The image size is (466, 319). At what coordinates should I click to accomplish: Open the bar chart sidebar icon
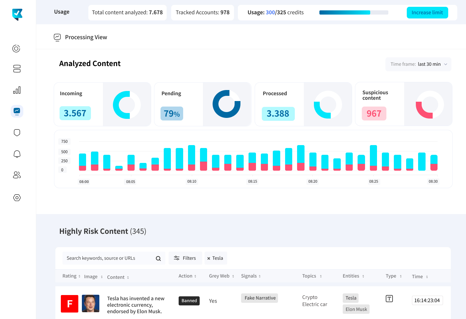coord(17,90)
